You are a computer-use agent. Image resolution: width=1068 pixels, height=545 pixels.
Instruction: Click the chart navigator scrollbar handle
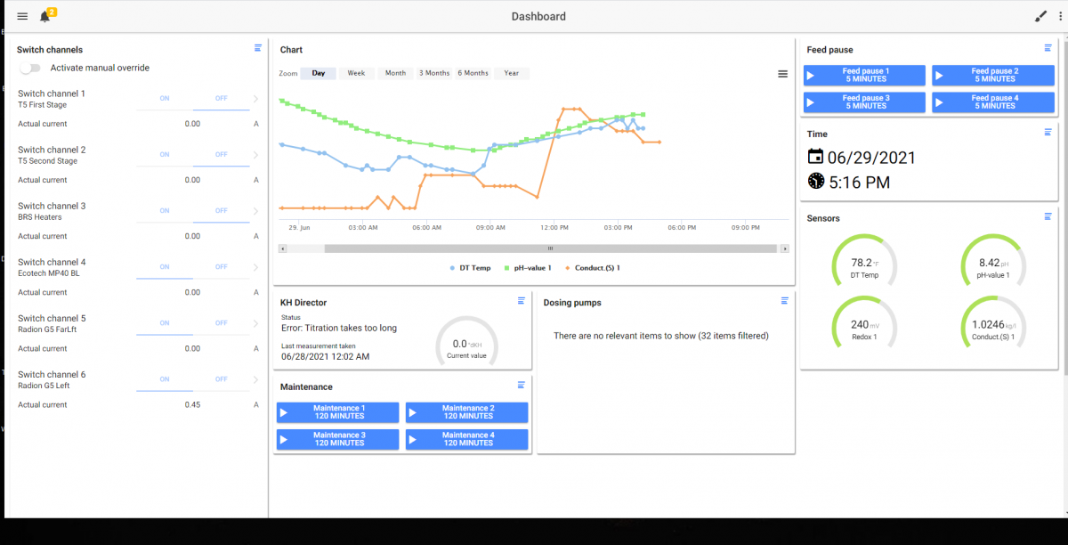pyautogui.click(x=552, y=248)
